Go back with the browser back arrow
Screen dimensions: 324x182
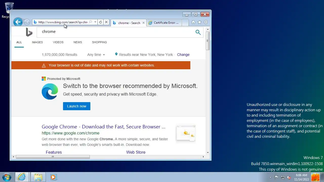point(18,22)
